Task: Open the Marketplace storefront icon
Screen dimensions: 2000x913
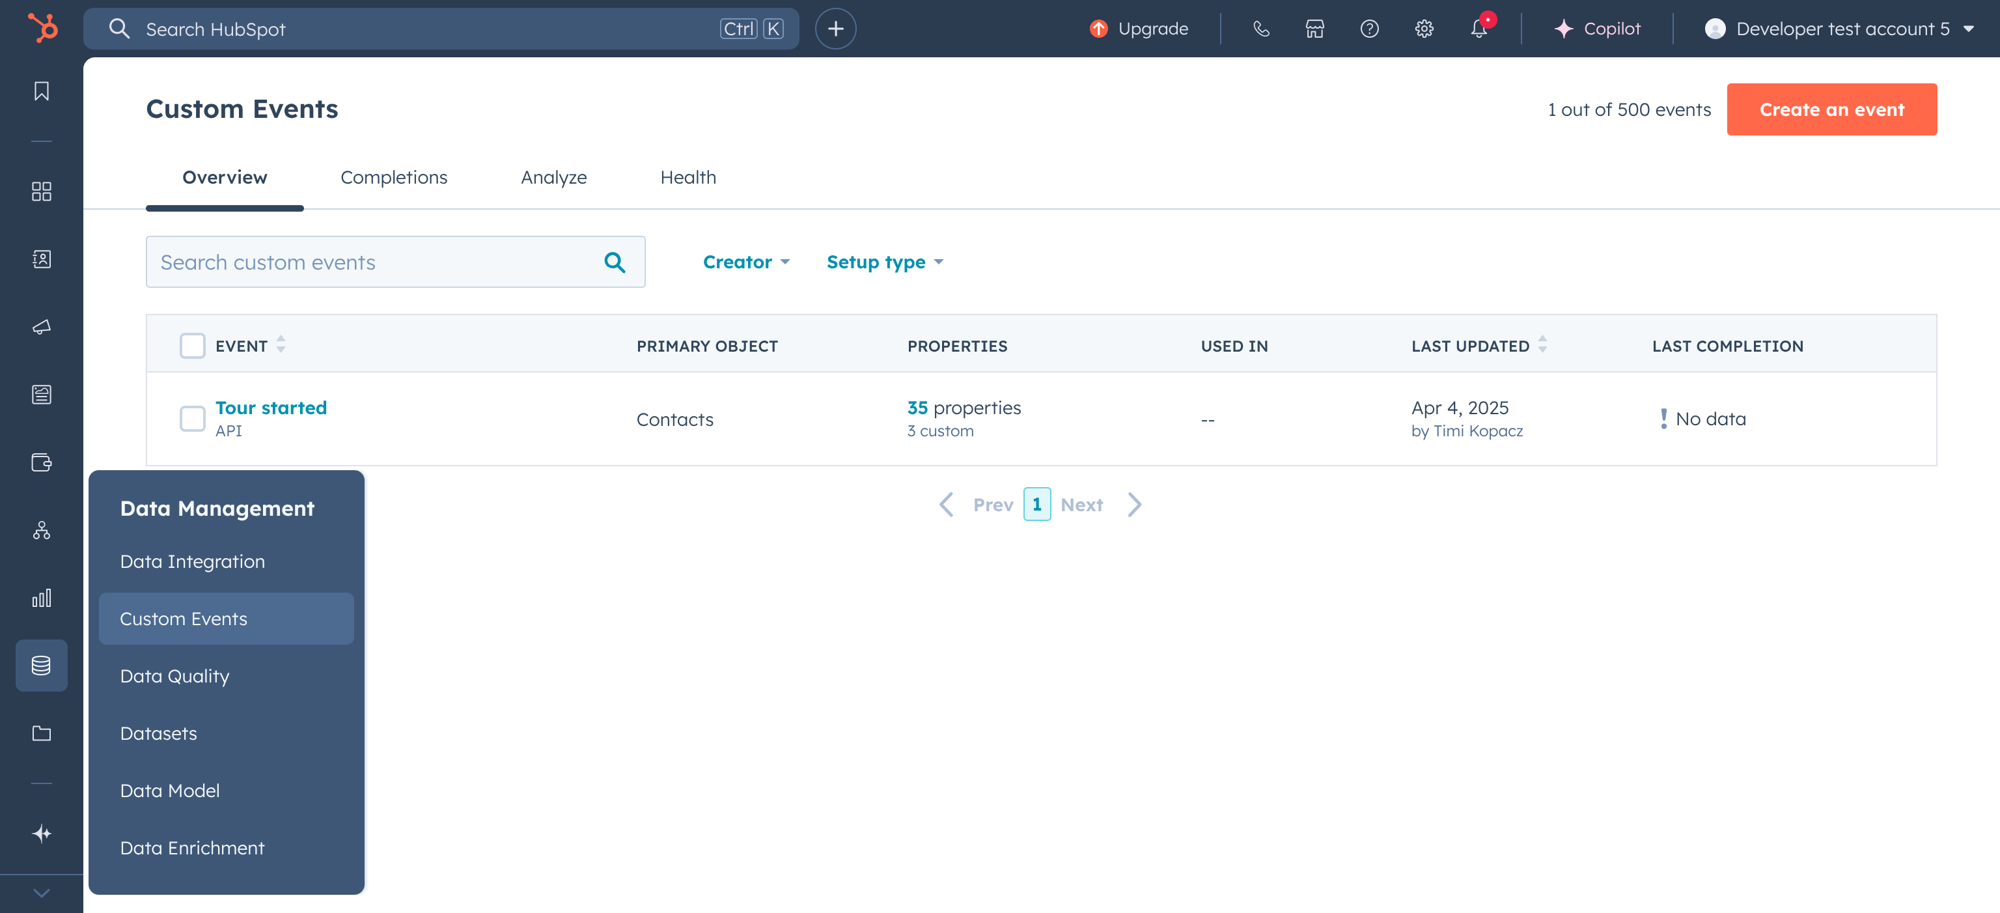Action: (x=1314, y=29)
